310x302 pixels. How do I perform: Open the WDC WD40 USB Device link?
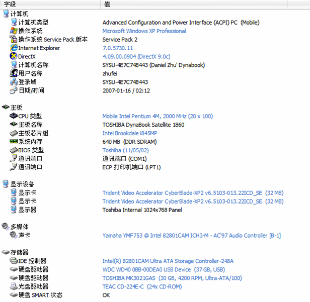(164, 269)
